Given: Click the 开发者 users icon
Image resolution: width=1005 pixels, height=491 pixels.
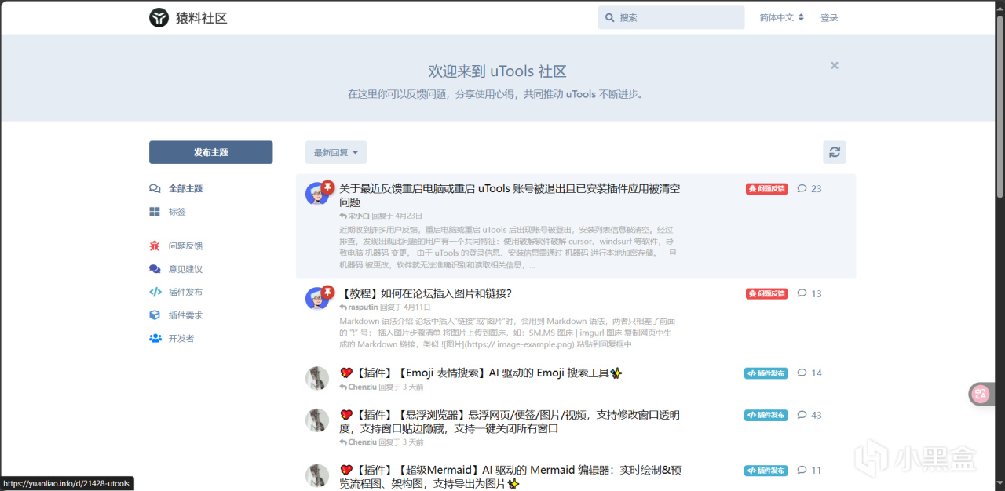Looking at the screenshot, I should 155,338.
